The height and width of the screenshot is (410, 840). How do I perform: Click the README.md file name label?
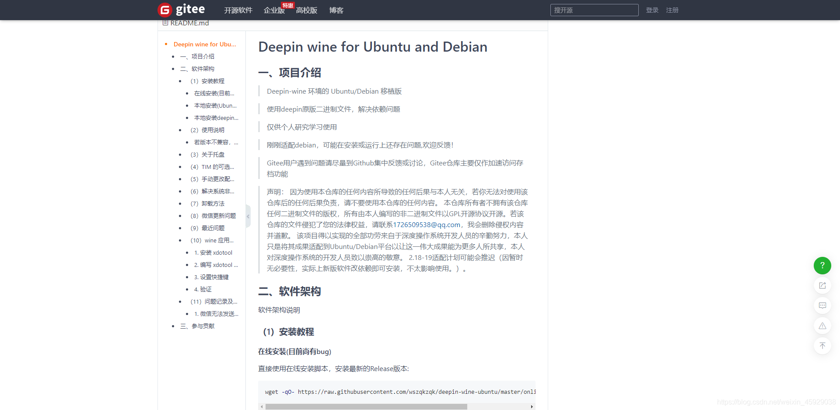(x=189, y=23)
